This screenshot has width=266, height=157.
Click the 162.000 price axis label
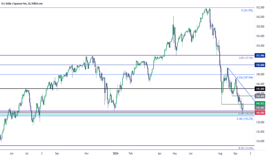[x=260, y=7]
